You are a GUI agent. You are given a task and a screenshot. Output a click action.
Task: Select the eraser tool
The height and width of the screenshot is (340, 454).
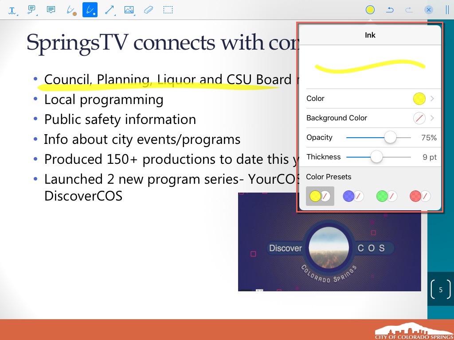point(149,10)
